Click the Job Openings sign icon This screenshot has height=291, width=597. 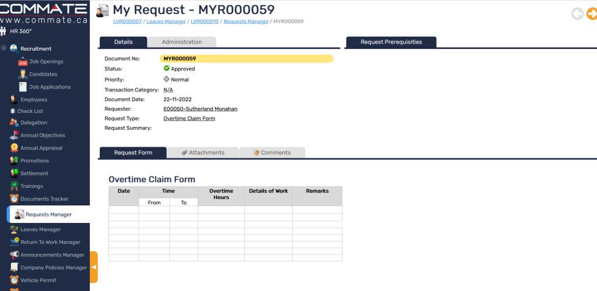(23, 62)
